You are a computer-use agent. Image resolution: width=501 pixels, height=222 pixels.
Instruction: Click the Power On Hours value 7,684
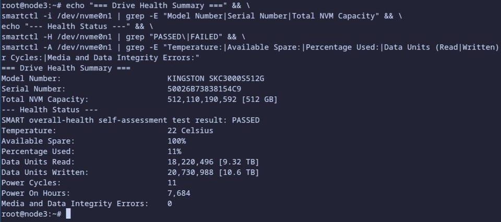click(178, 193)
